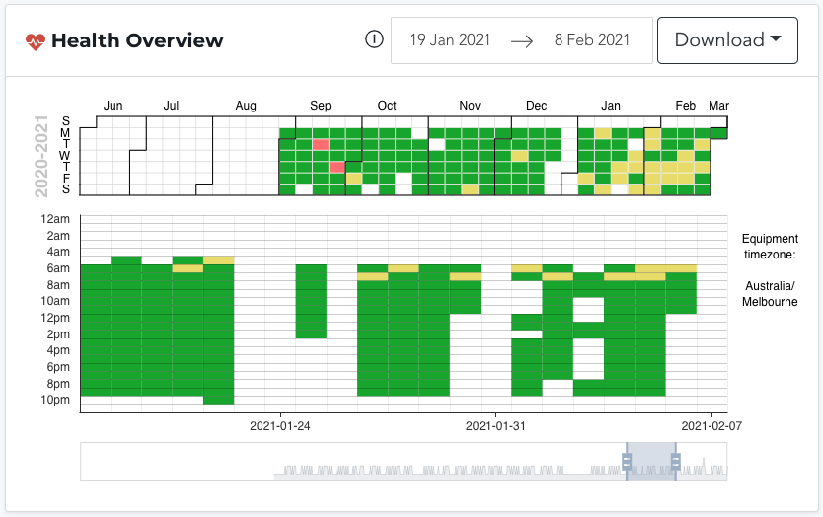Image resolution: width=823 pixels, height=517 pixels.
Task: Select the green Monday cell under Mar
Action: click(x=719, y=133)
